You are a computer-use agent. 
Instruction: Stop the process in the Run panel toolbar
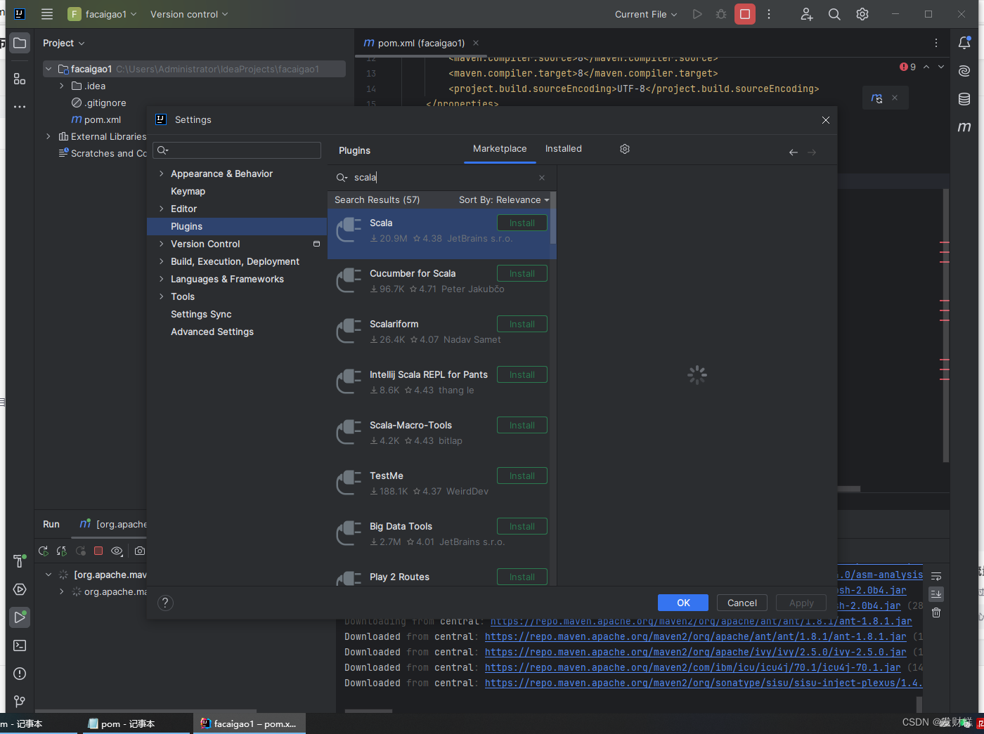[98, 551]
